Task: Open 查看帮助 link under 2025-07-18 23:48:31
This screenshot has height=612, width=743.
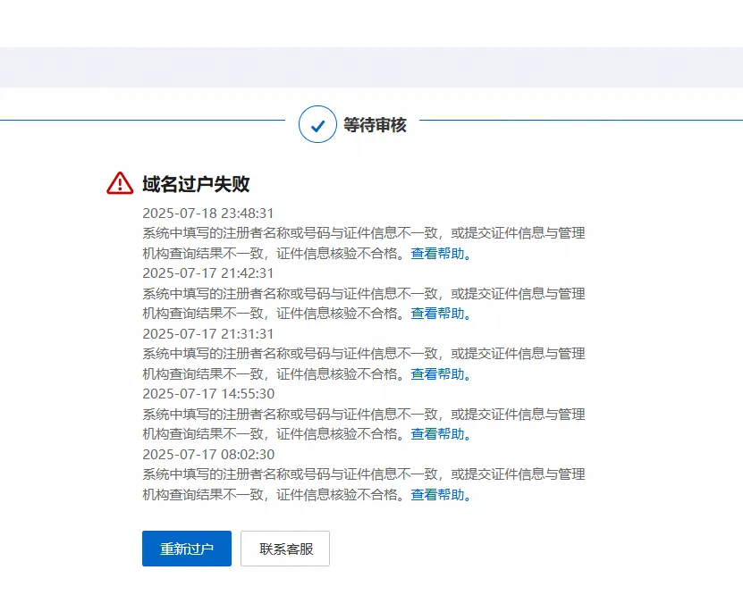Action: (437, 253)
